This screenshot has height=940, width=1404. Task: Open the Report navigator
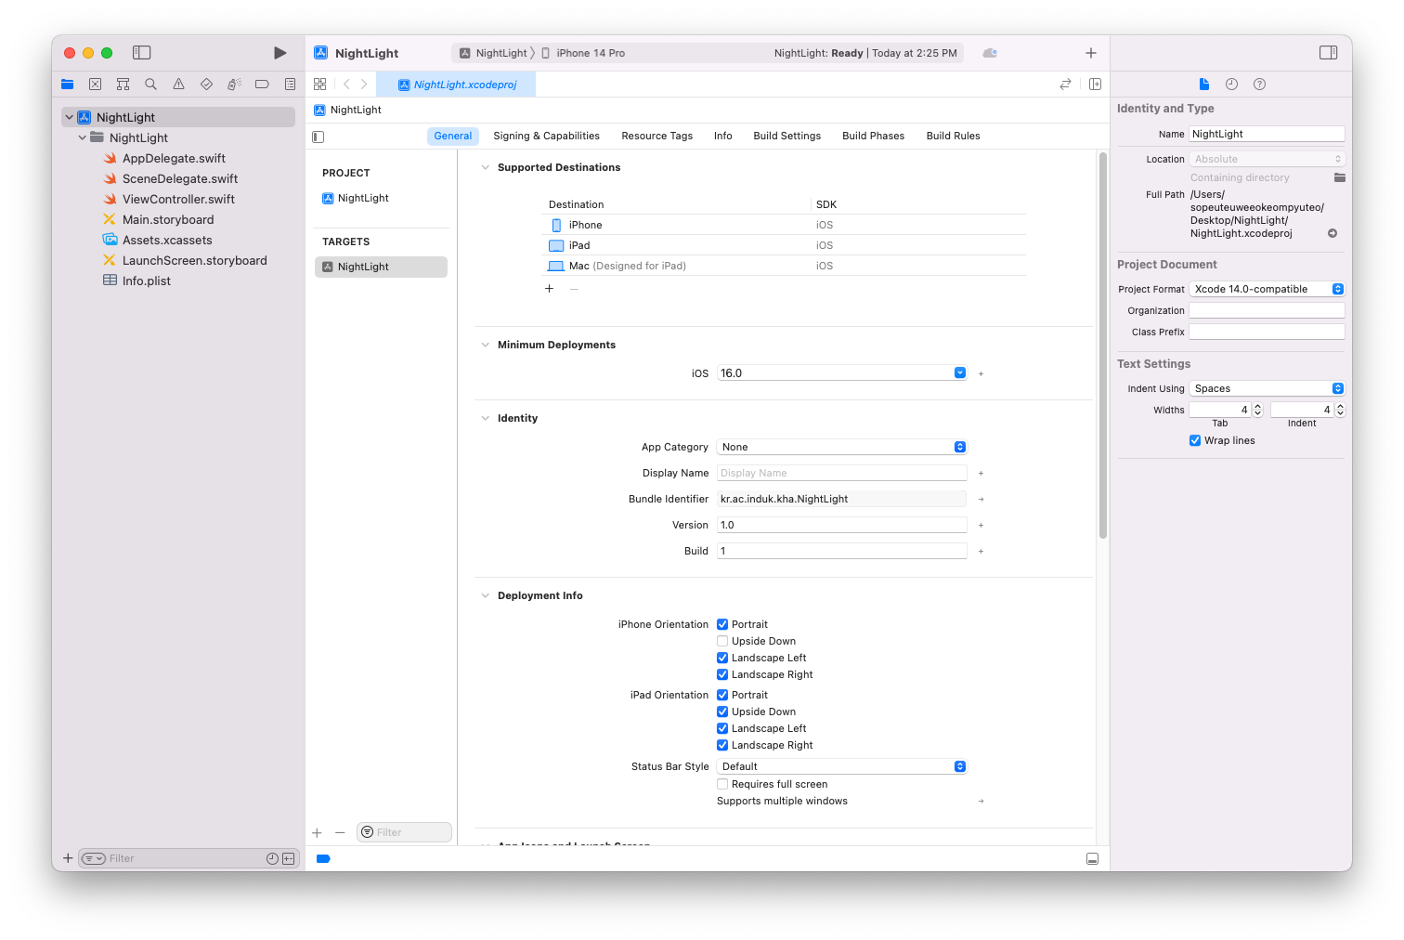(290, 85)
